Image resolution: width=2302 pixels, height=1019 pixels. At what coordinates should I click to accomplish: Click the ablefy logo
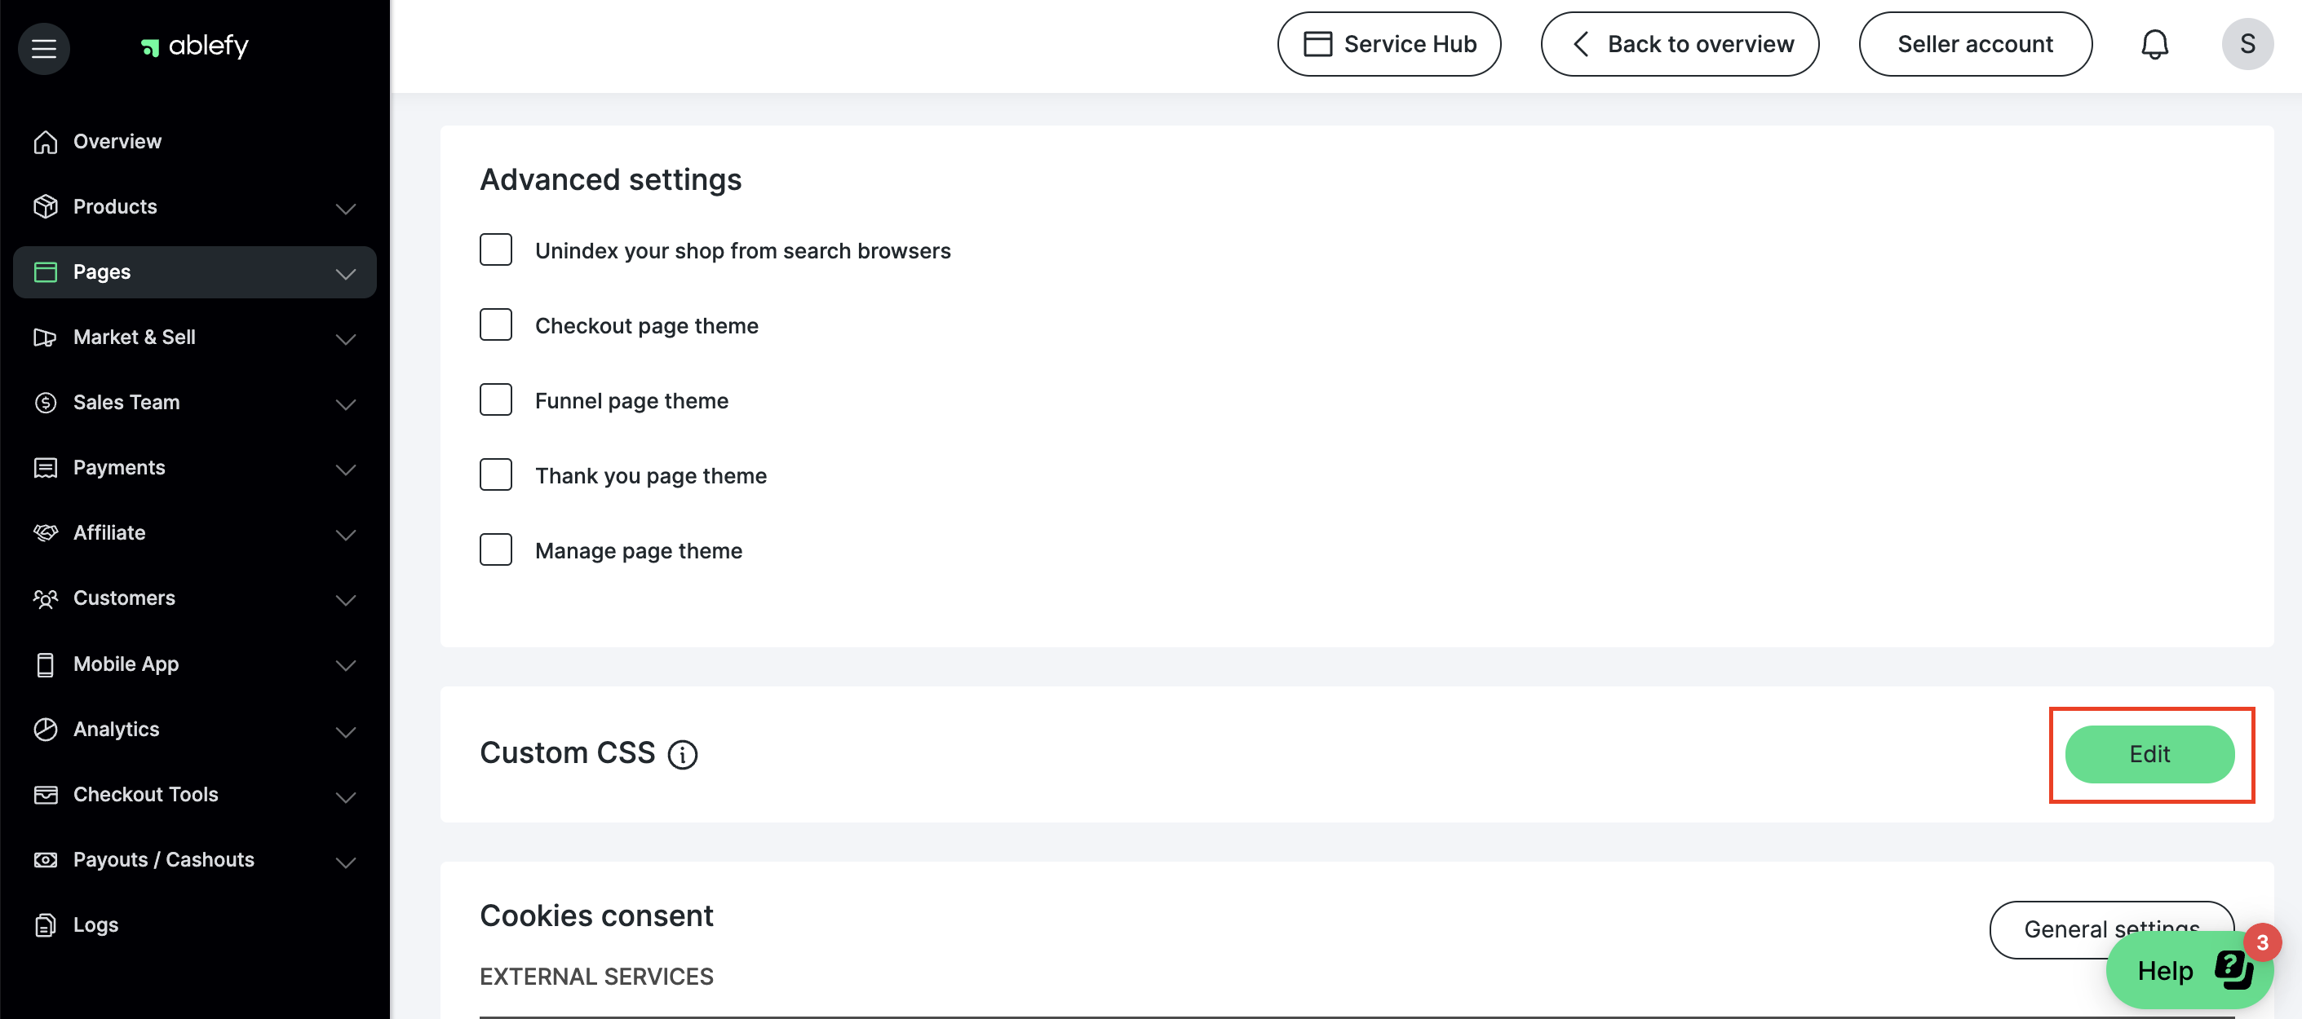pos(195,46)
